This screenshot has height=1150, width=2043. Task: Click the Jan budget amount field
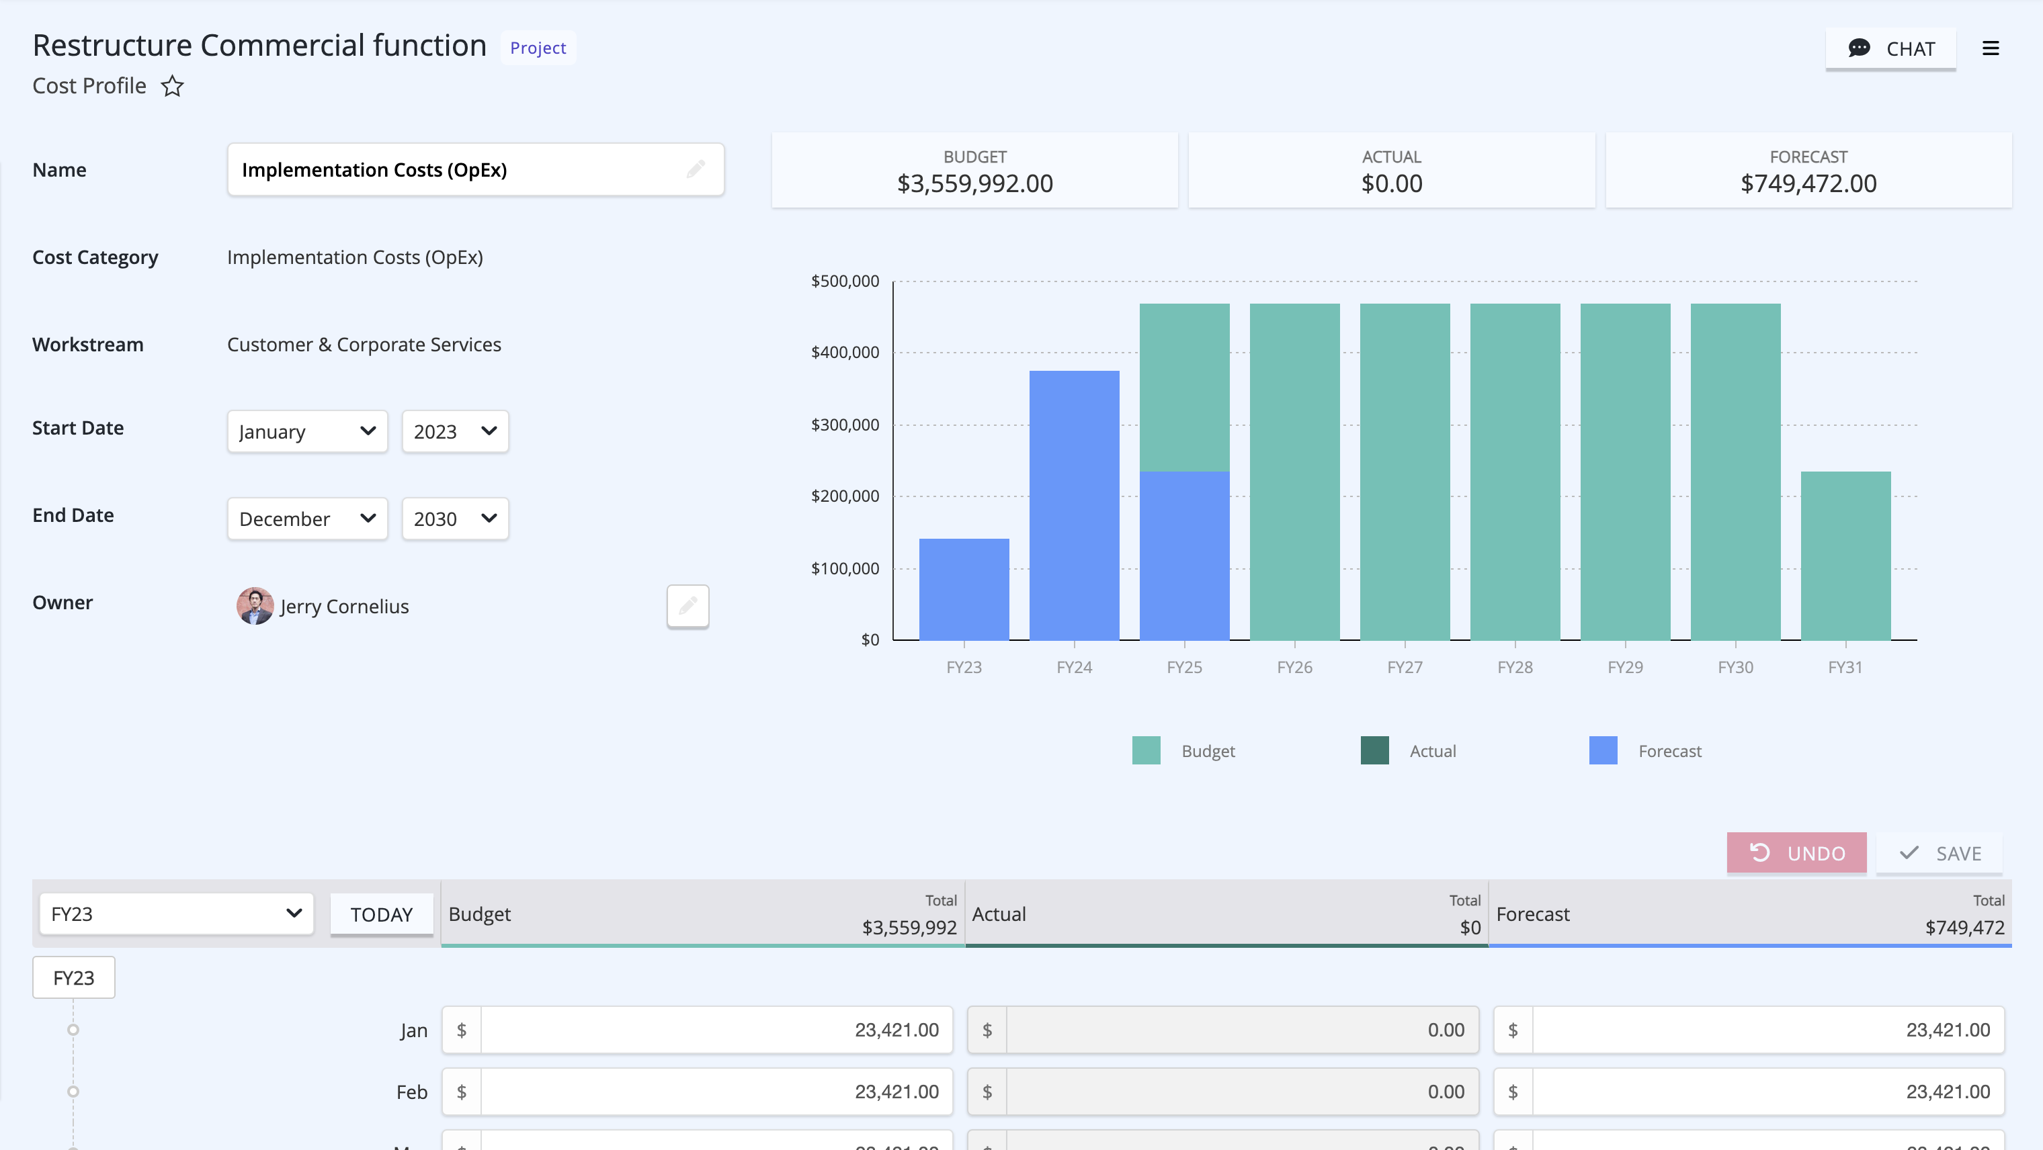(x=697, y=1030)
